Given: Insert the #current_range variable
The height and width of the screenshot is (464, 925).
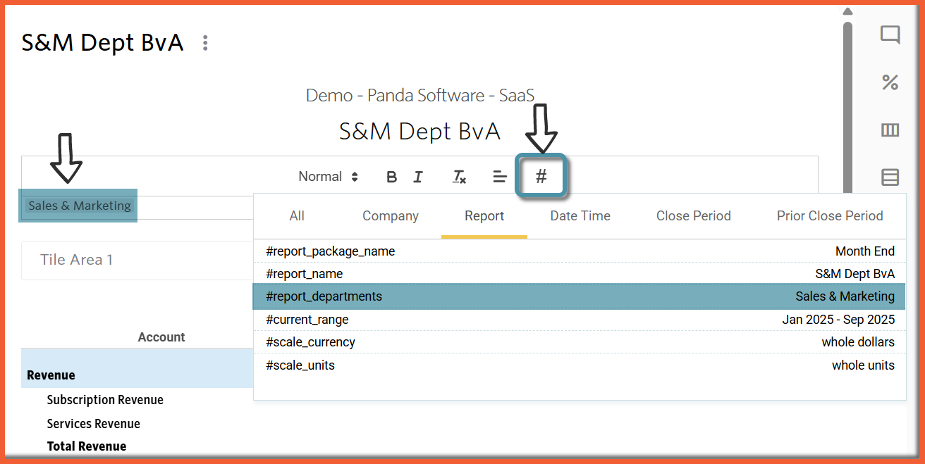Looking at the screenshot, I should [580, 320].
